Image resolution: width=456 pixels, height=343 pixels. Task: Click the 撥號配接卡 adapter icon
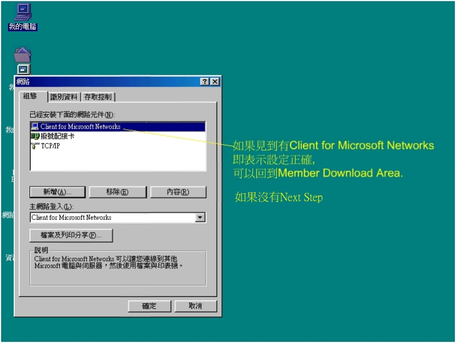point(35,136)
